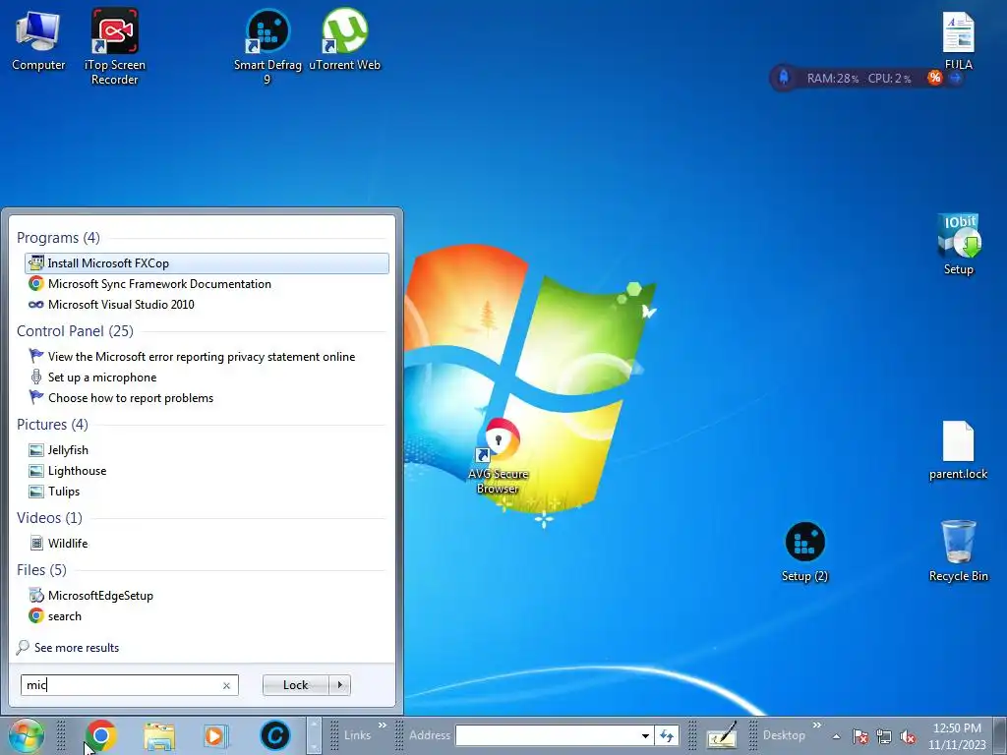Open Google Chrome from the taskbar
The height and width of the screenshot is (755, 1007).
(101, 735)
